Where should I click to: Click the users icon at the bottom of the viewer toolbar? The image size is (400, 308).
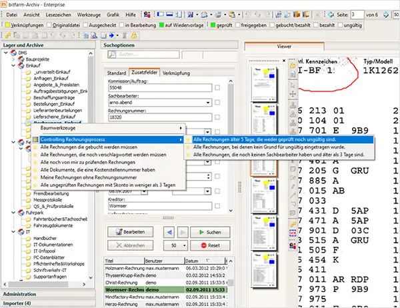pos(293,246)
